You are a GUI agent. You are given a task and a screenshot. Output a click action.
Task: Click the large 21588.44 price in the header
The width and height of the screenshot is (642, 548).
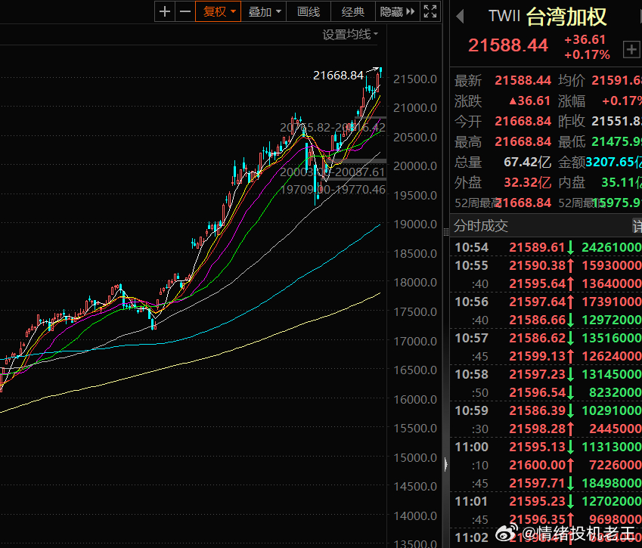click(x=507, y=45)
